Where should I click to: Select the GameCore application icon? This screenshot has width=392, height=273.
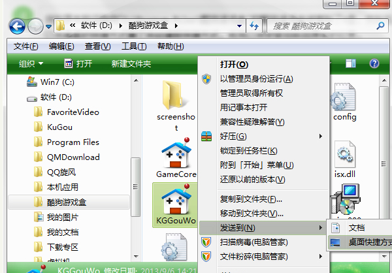point(176,154)
